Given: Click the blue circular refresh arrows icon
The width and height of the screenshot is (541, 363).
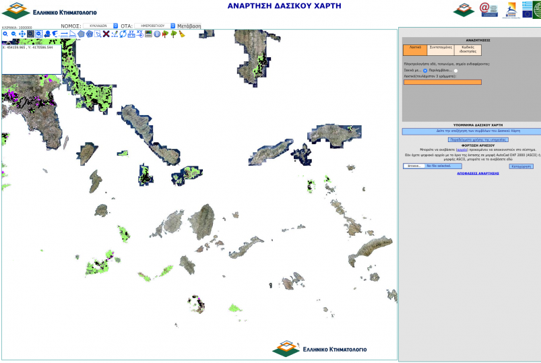Looking at the screenshot, I should pos(123,34).
